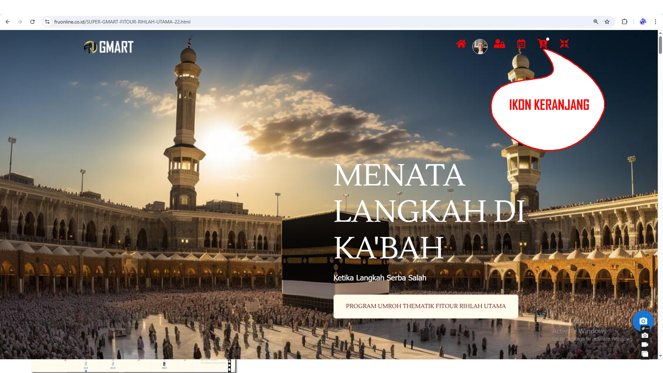Open the user profile photo avatar
The image size is (663, 373).
pyautogui.click(x=480, y=46)
